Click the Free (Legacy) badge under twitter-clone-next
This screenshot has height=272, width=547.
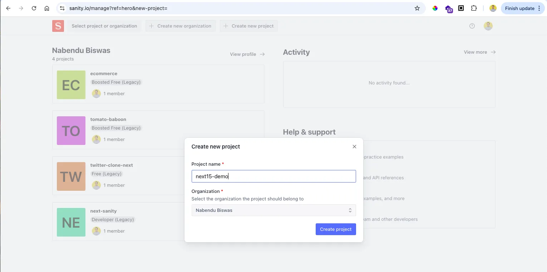(x=107, y=174)
